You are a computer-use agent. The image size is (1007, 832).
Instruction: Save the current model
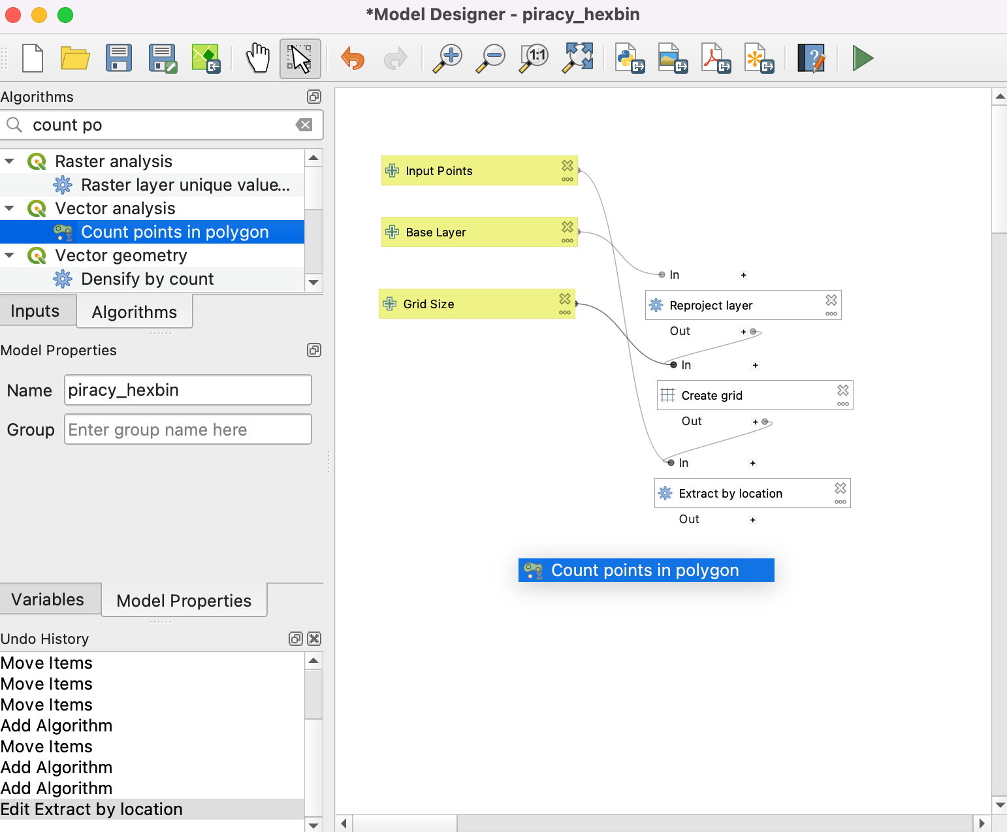pyautogui.click(x=118, y=58)
